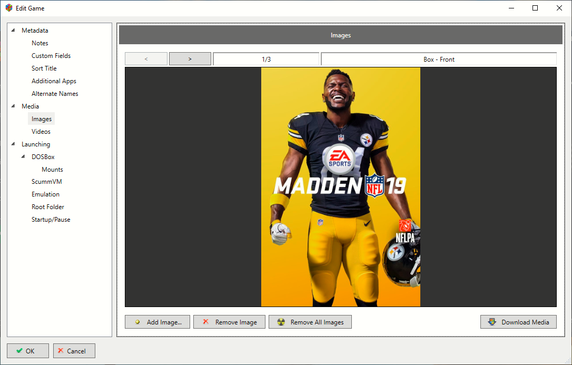Click the red X icon on Cancel
The width and height of the screenshot is (572, 365).
click(x=61, y=350)
